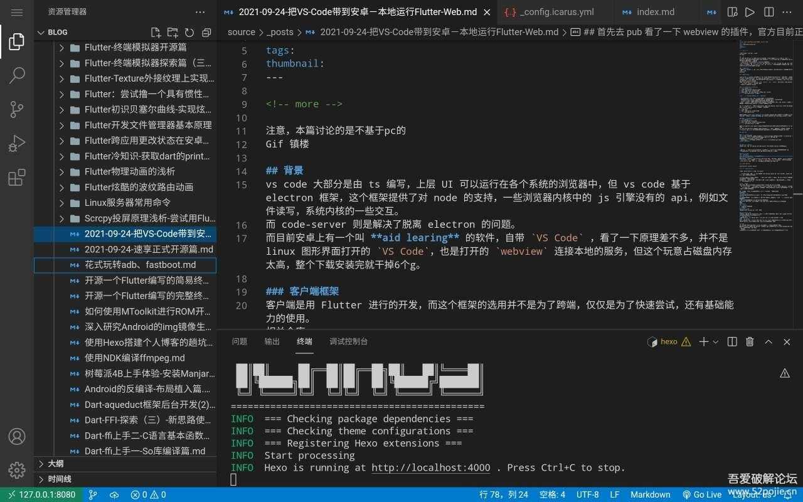Open the Extensions view
803x502 pixels.
[17, 178]
